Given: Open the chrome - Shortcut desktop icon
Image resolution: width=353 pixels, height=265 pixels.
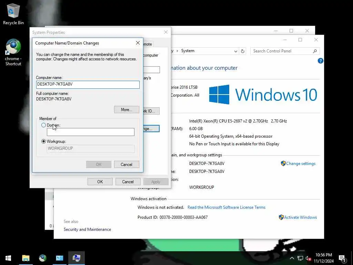Looking at the screenshot, I should click(x=13, y=52).
